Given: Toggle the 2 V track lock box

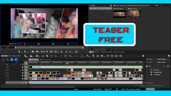Looking at the screenshot, I should (x=22, y=76).
